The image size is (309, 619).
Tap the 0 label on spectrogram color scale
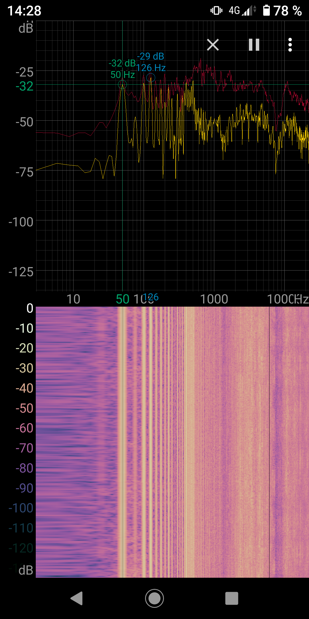(x=30, y=308)
